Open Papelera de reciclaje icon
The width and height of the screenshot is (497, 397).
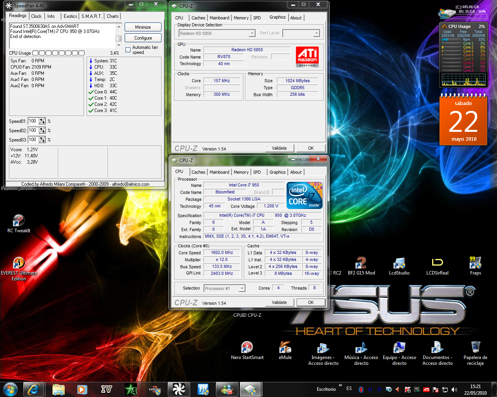[475, 348]
